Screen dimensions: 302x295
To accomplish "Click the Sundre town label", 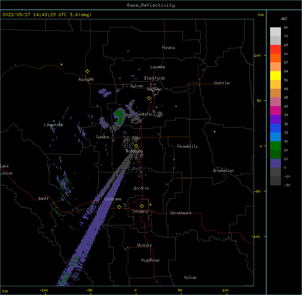I will (102, 137).
